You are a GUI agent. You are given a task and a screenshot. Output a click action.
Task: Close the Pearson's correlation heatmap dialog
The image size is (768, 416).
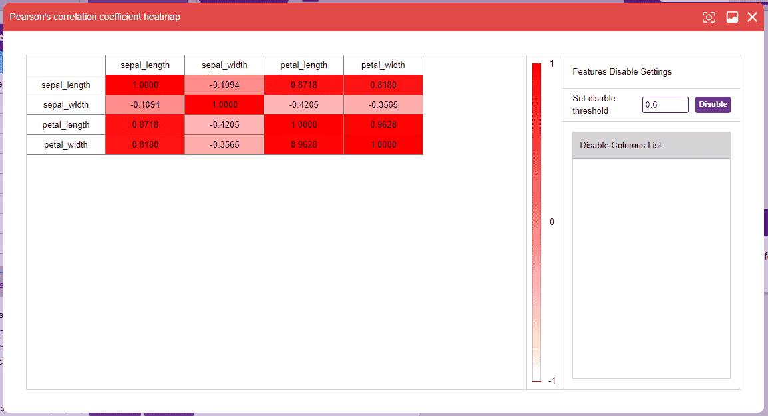pyautogui.click(x=752, y=17)
